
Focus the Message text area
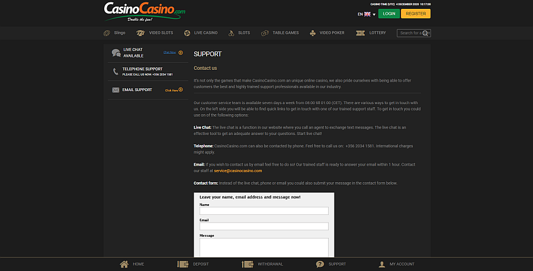[264, 247]
